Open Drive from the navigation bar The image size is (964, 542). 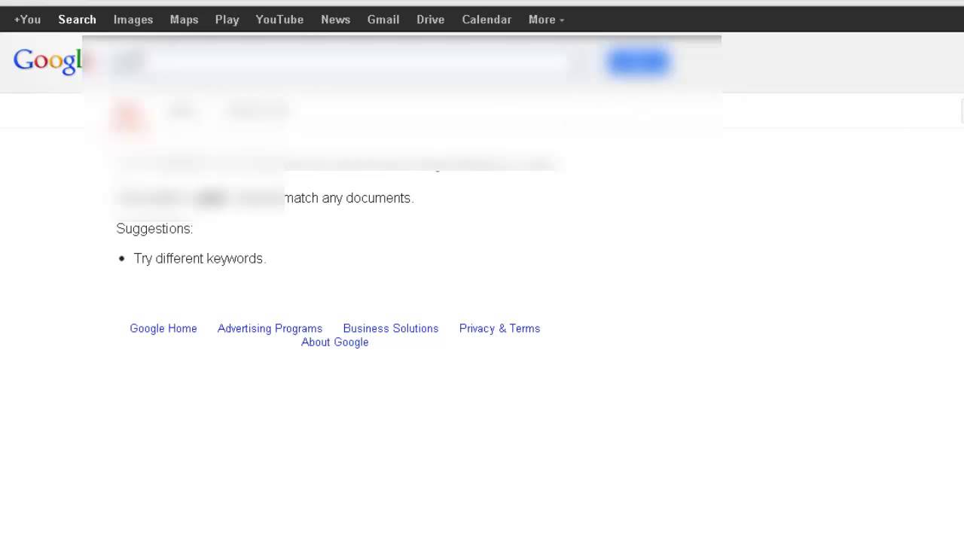[x=430, y=20]
